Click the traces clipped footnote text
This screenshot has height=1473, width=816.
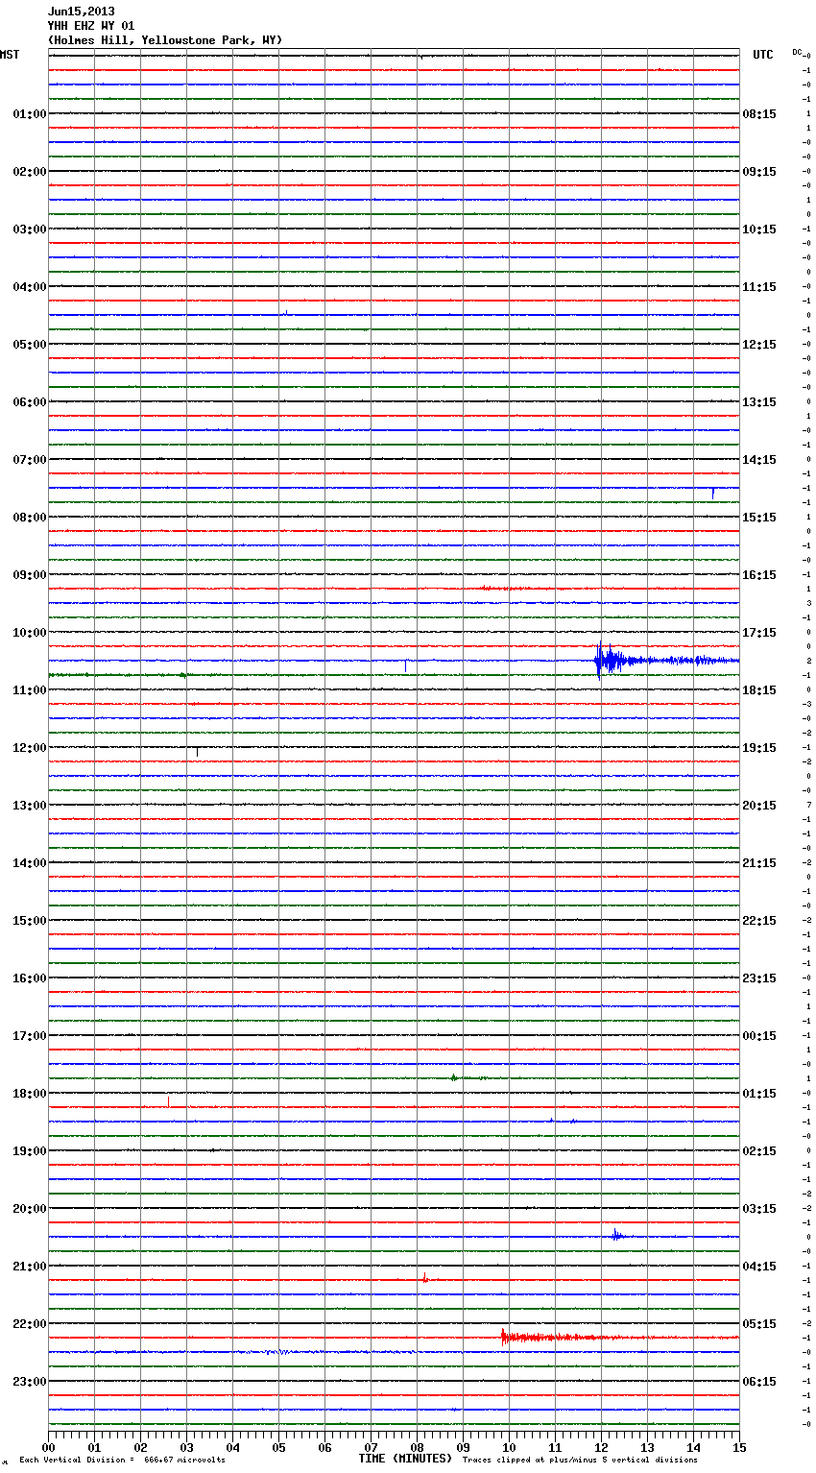pyautogui.click(x=580, y=1461)
